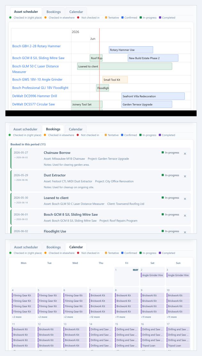Viewport: 202px width, 356px height.
Task: Select the Rotary Hammer Use timeline bar
Action: (x=131, y=50)
